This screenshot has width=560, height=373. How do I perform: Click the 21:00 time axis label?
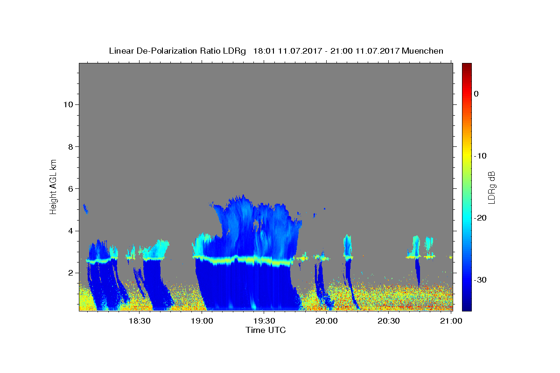click(451, 321)
